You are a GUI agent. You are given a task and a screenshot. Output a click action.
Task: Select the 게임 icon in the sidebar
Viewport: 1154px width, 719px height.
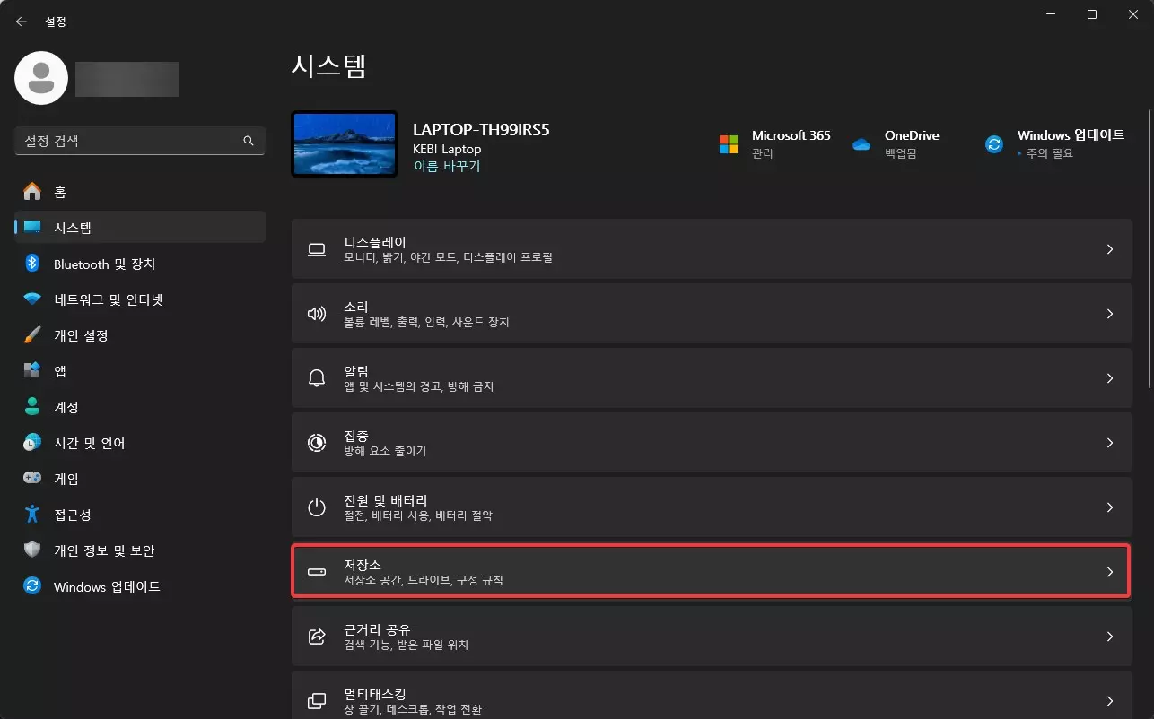(x=32, y=479)
